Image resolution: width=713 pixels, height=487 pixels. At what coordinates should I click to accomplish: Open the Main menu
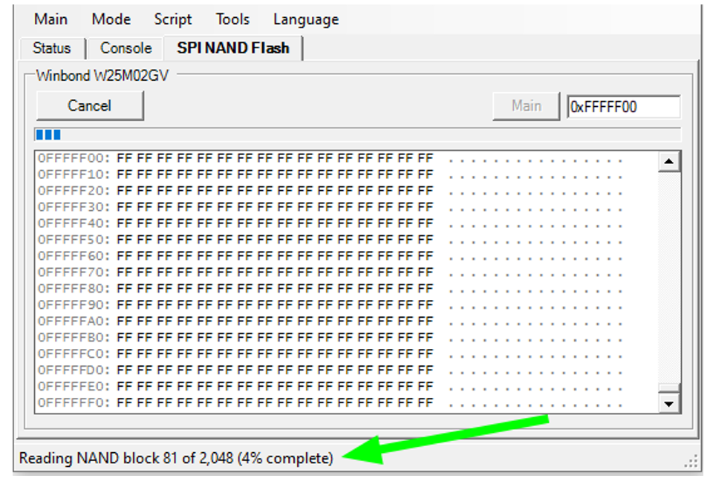[x=51, y=19]
